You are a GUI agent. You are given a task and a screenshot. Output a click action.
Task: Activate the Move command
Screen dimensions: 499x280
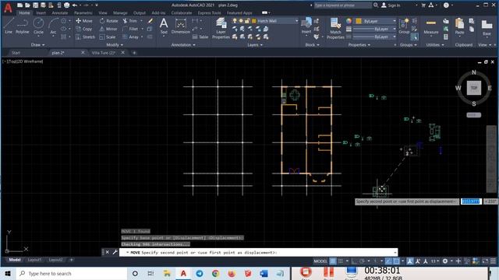[x=84, y=21]
